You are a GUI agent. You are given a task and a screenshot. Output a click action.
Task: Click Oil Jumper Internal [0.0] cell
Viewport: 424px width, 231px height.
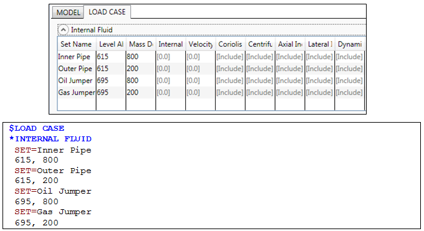coord(171,80)
